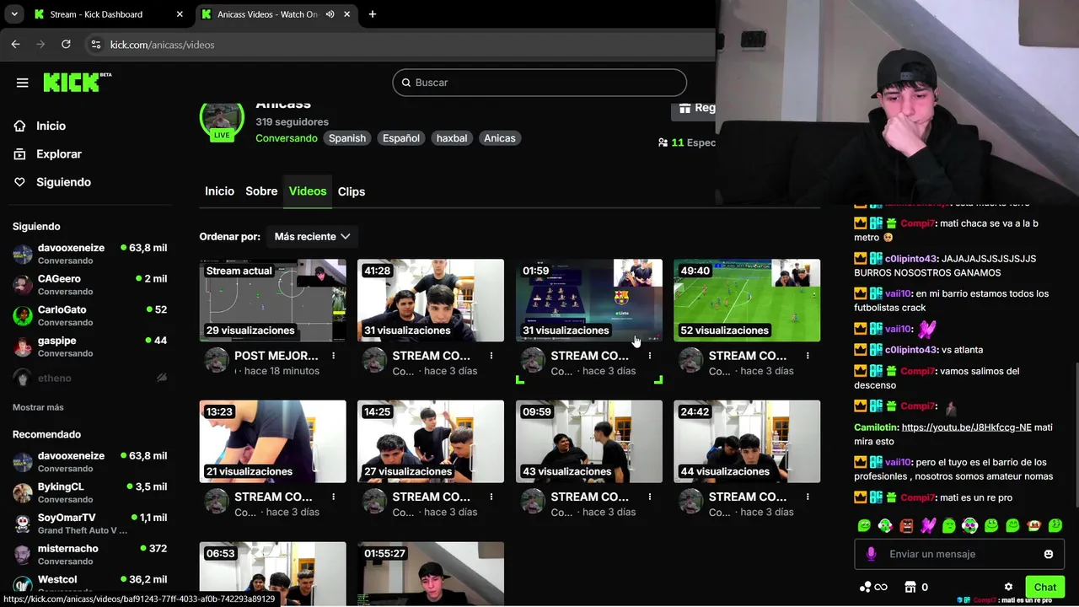Open misternacho in Recomendado list
The image size is (1079, 607).
[x=89, y=554]
